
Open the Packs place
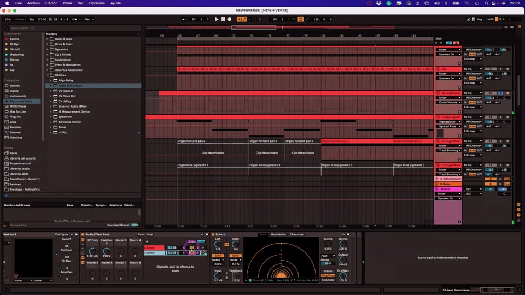tap(13, 153)
